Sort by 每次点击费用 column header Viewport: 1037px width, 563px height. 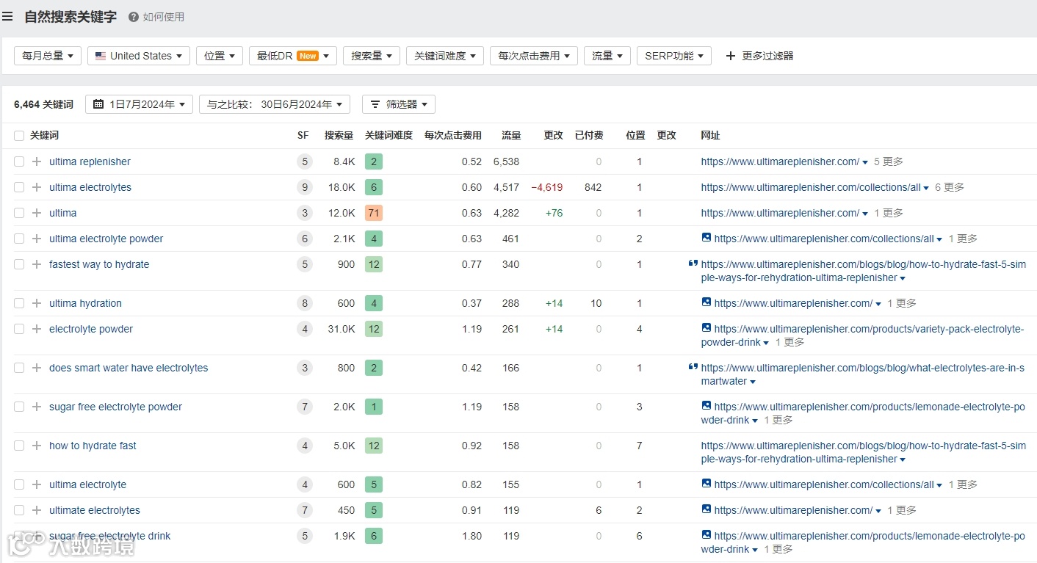coord(453,136)
